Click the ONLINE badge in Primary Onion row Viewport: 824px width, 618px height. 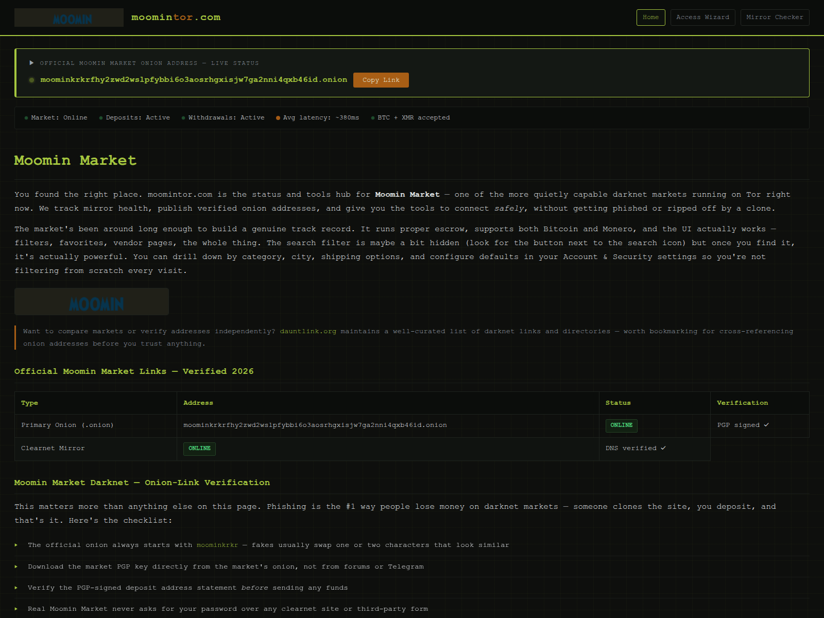[622, 425]
